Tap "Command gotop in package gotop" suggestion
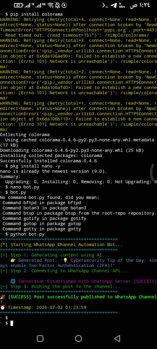 click(x=42, y=223)
